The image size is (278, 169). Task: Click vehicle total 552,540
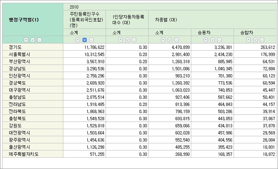183,140
